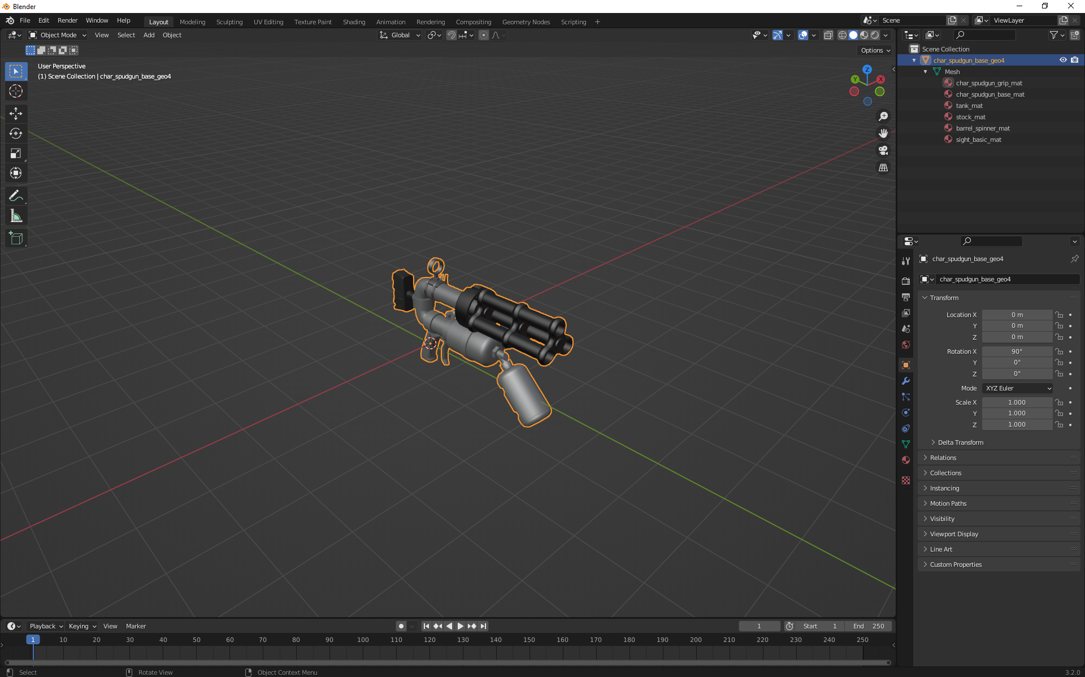Open the View Layer properties tab
This screenshot has width=1085, height=677.
click(x=906, y=313)
